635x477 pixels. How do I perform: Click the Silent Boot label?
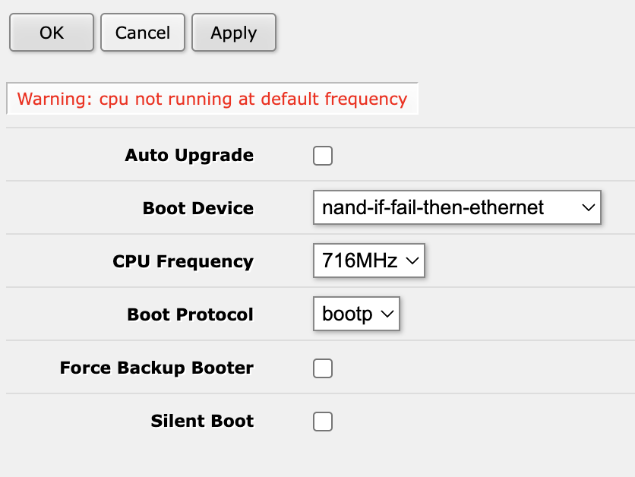click(202, 422)
